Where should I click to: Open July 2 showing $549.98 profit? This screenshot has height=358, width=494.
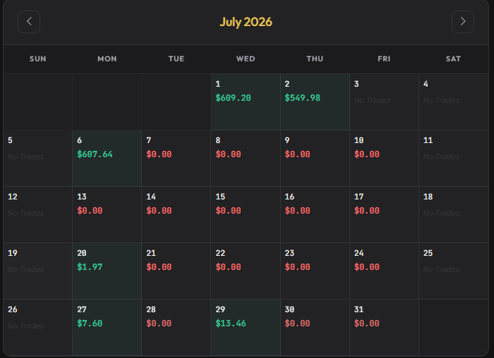click(x=315, y=102)
